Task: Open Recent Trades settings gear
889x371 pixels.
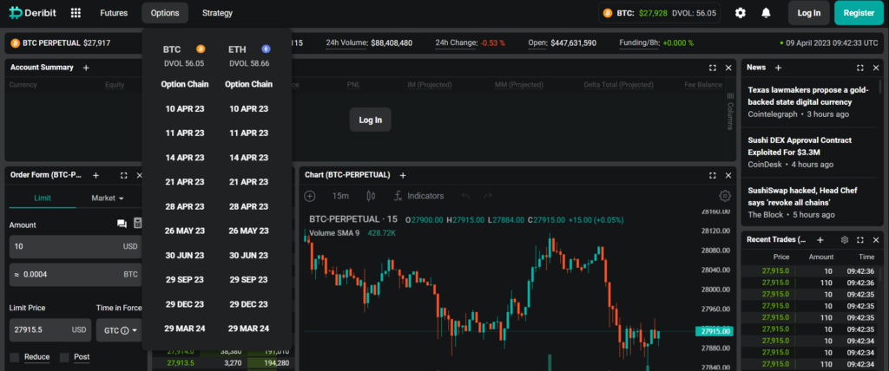Action: (844, 240)
